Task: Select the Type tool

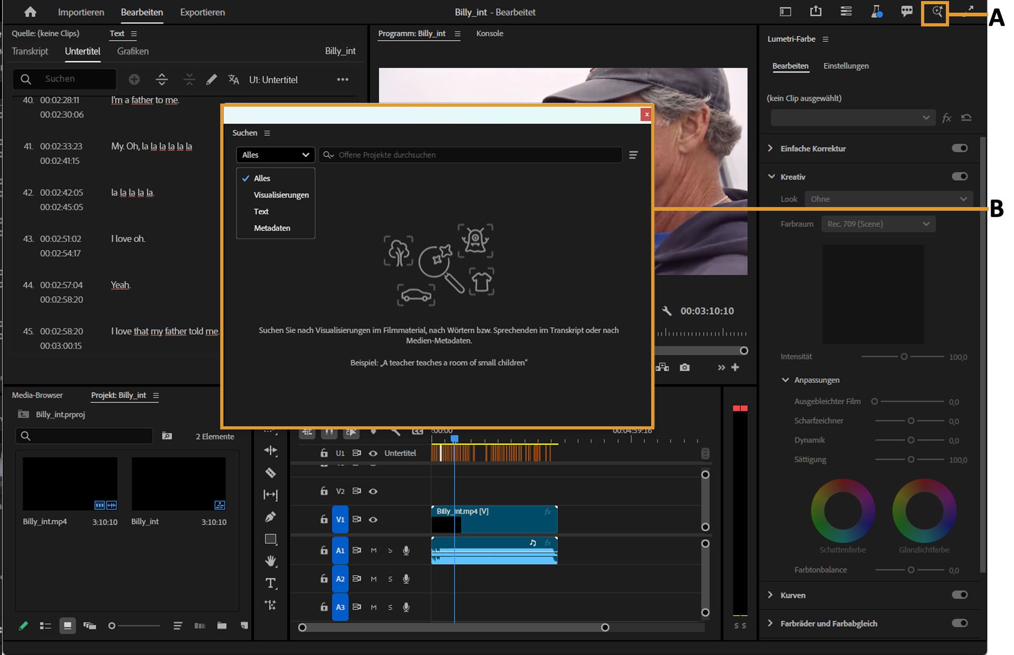Action: [270, 583]
